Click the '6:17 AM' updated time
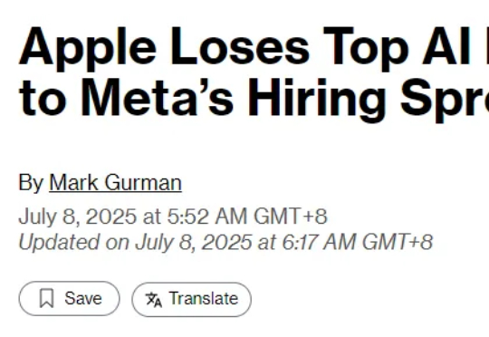Screen dimensions: 489x337 tap(319, 242)
